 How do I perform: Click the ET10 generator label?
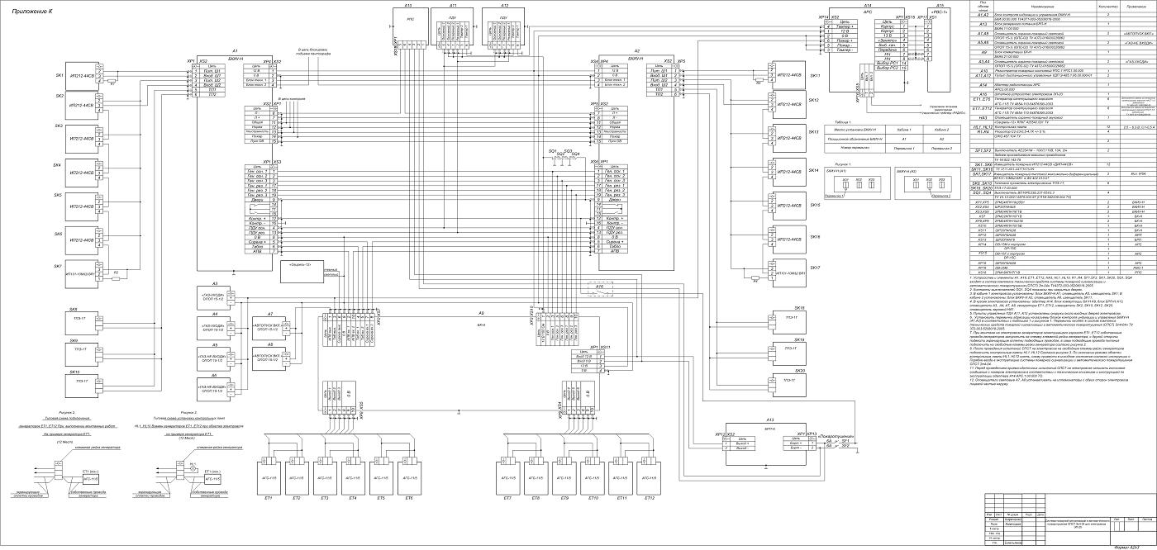(592, 499)
